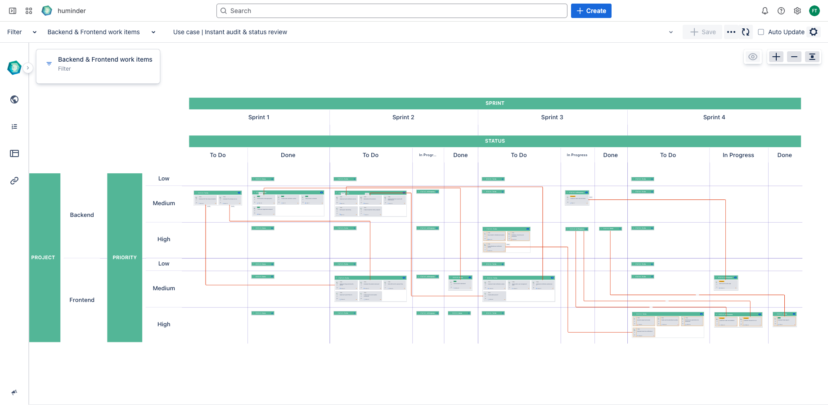Toggle the eye visibility control above the board
The height and width of the screenshot is (405, 828).
click(753, 57)
